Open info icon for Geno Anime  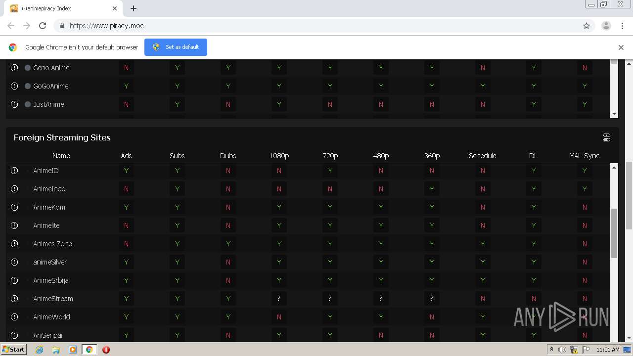(14, 68)
